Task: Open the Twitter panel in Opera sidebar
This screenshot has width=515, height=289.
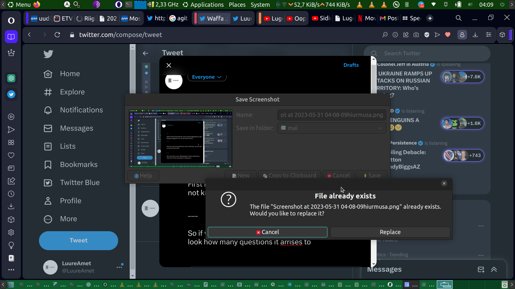Action: pyautogui.click(x=11, y=94)
